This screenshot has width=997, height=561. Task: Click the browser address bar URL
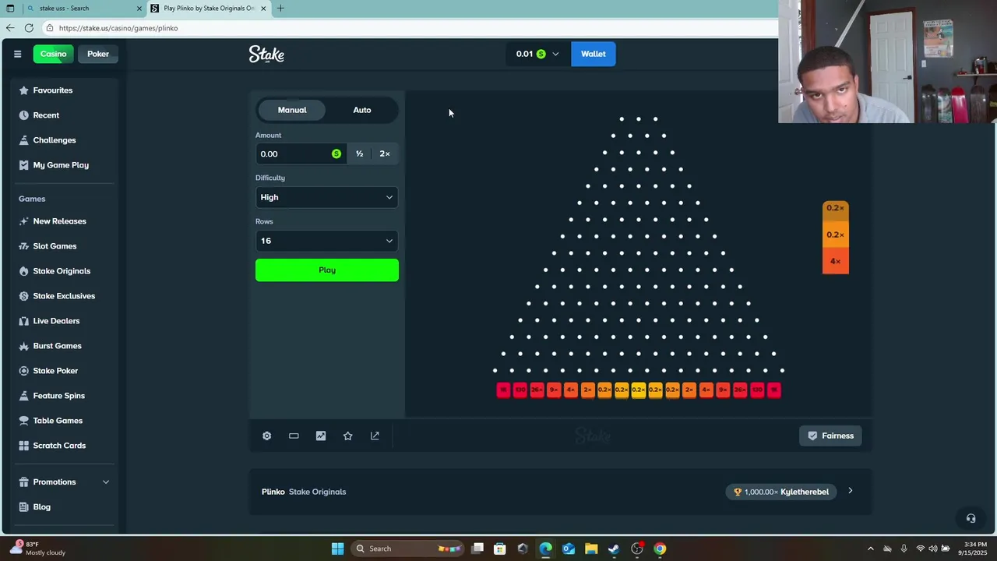pos(118,28)
